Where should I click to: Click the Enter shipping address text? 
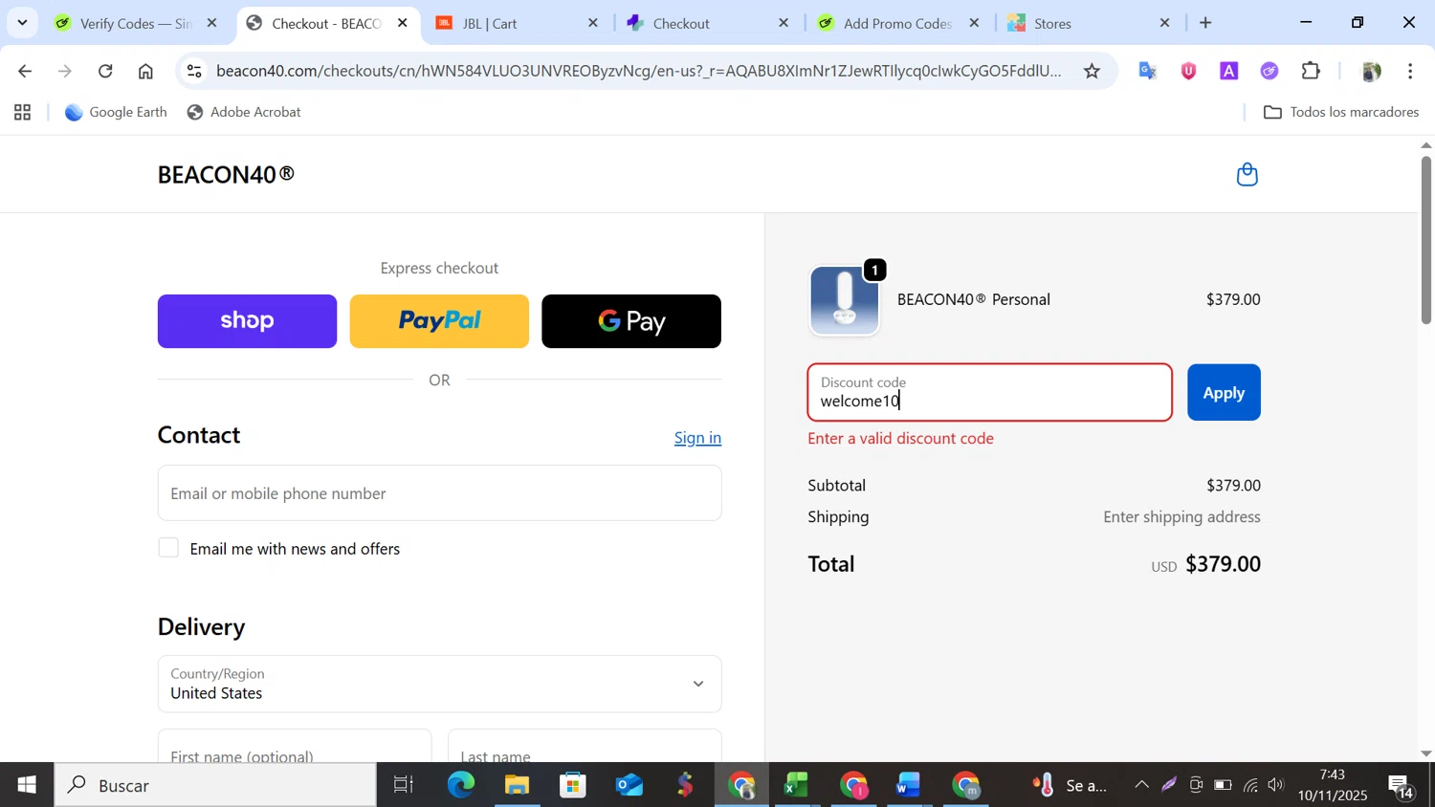[x=1181, y=517]
